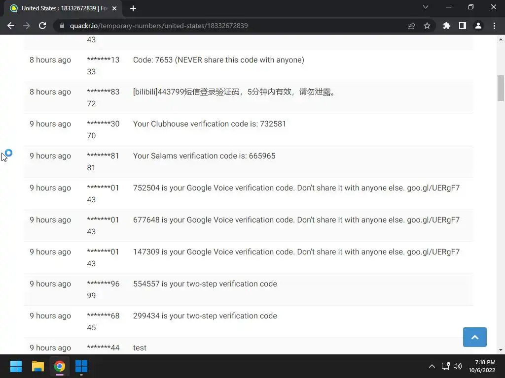Click the 677648 Google Voice message
The width and height of the screenshot is (505, 378).
[296, 220]
